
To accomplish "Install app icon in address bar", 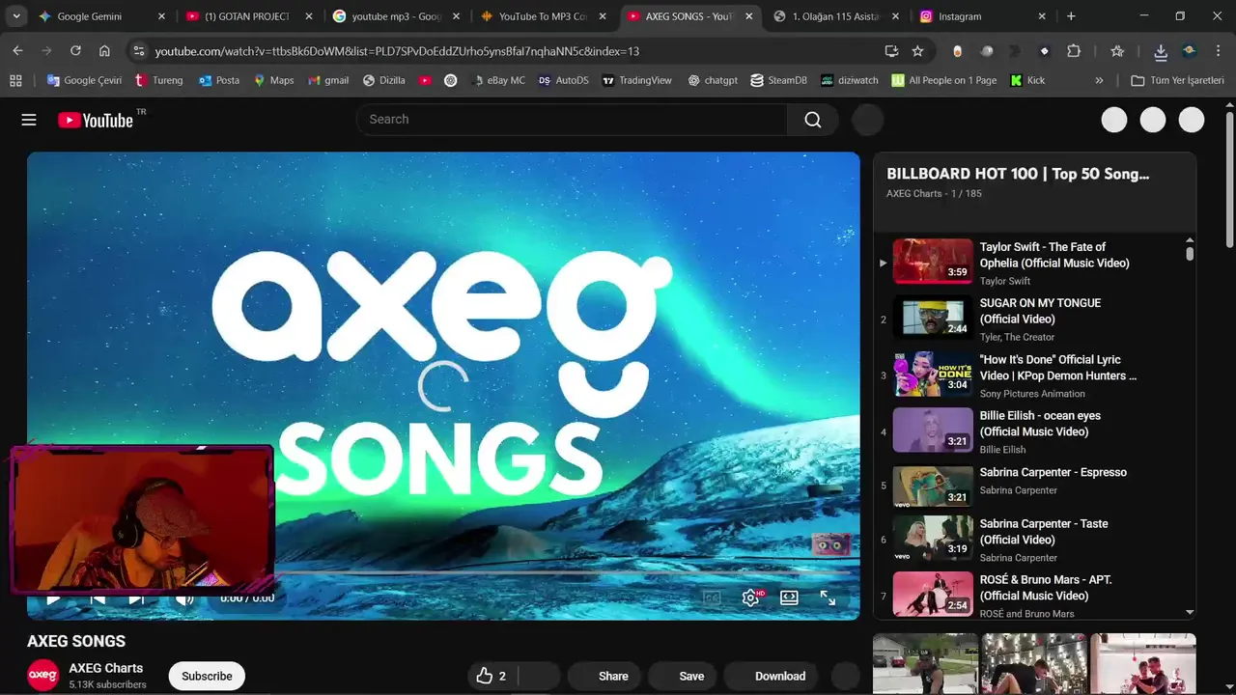I will (891, 51).
